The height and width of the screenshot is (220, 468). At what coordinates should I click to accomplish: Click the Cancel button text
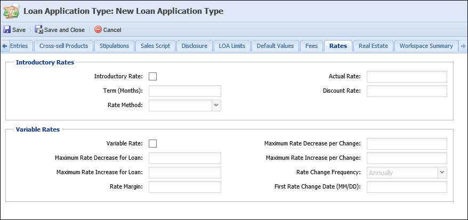click(x=112, y=30)
